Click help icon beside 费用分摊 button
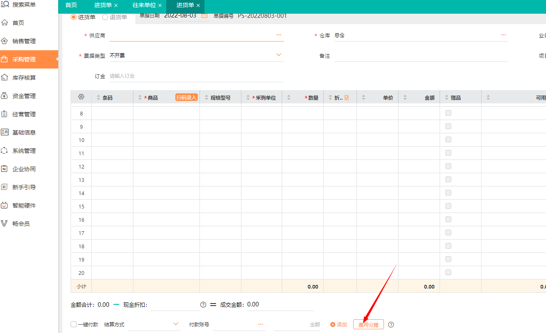Screen dimensions: 546x333 tap(391, 325)
